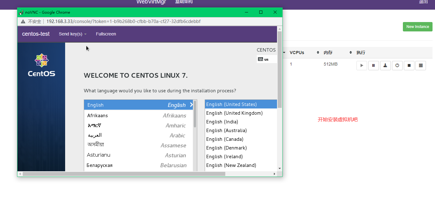Image resolution: width=435 pixels, height=207 pixels.
Task: Select English (Canada) from locale list
Action: tap(225, 139)
